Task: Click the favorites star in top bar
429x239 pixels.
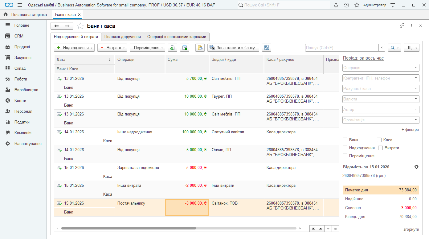Action: [x=357, y=5]
